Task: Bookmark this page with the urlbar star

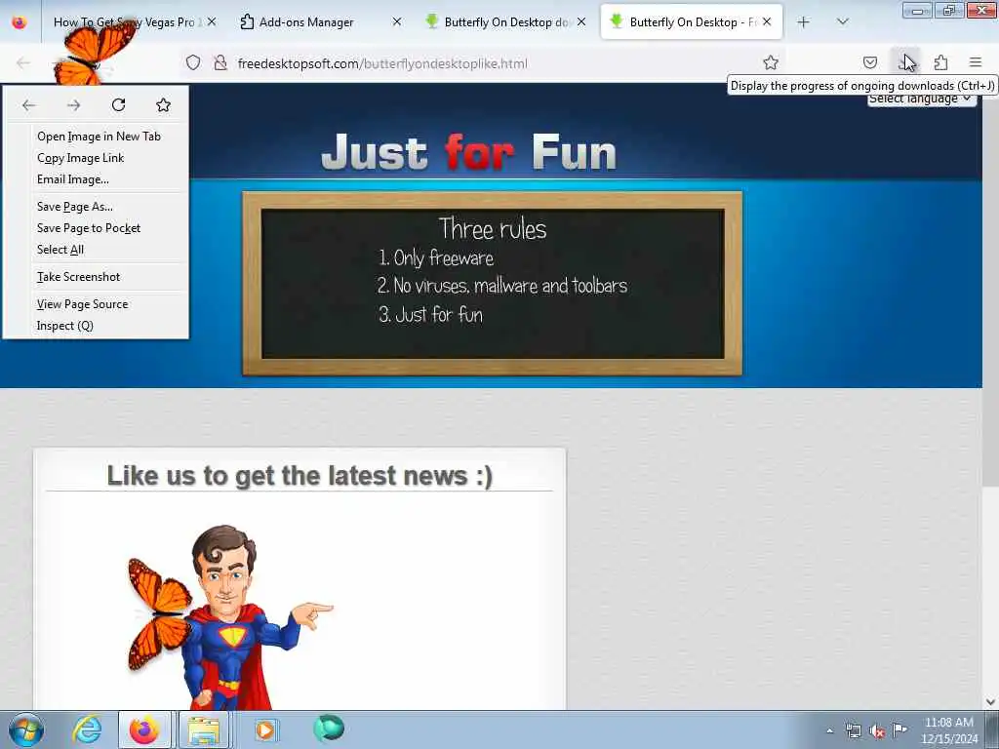Action: tap(771, 63)
